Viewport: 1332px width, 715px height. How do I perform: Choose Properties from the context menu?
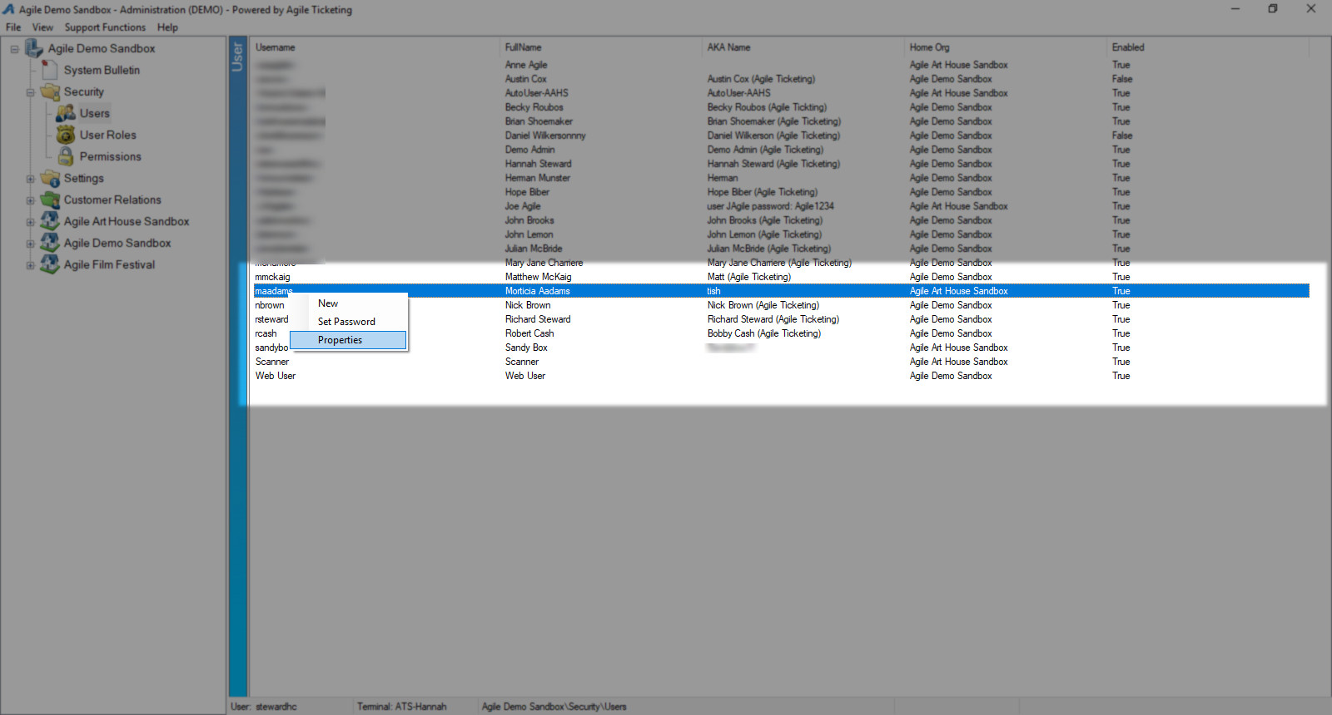[349, 340]
